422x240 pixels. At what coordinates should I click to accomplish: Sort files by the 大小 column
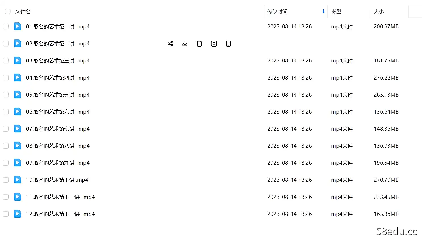tap(379, 11)
